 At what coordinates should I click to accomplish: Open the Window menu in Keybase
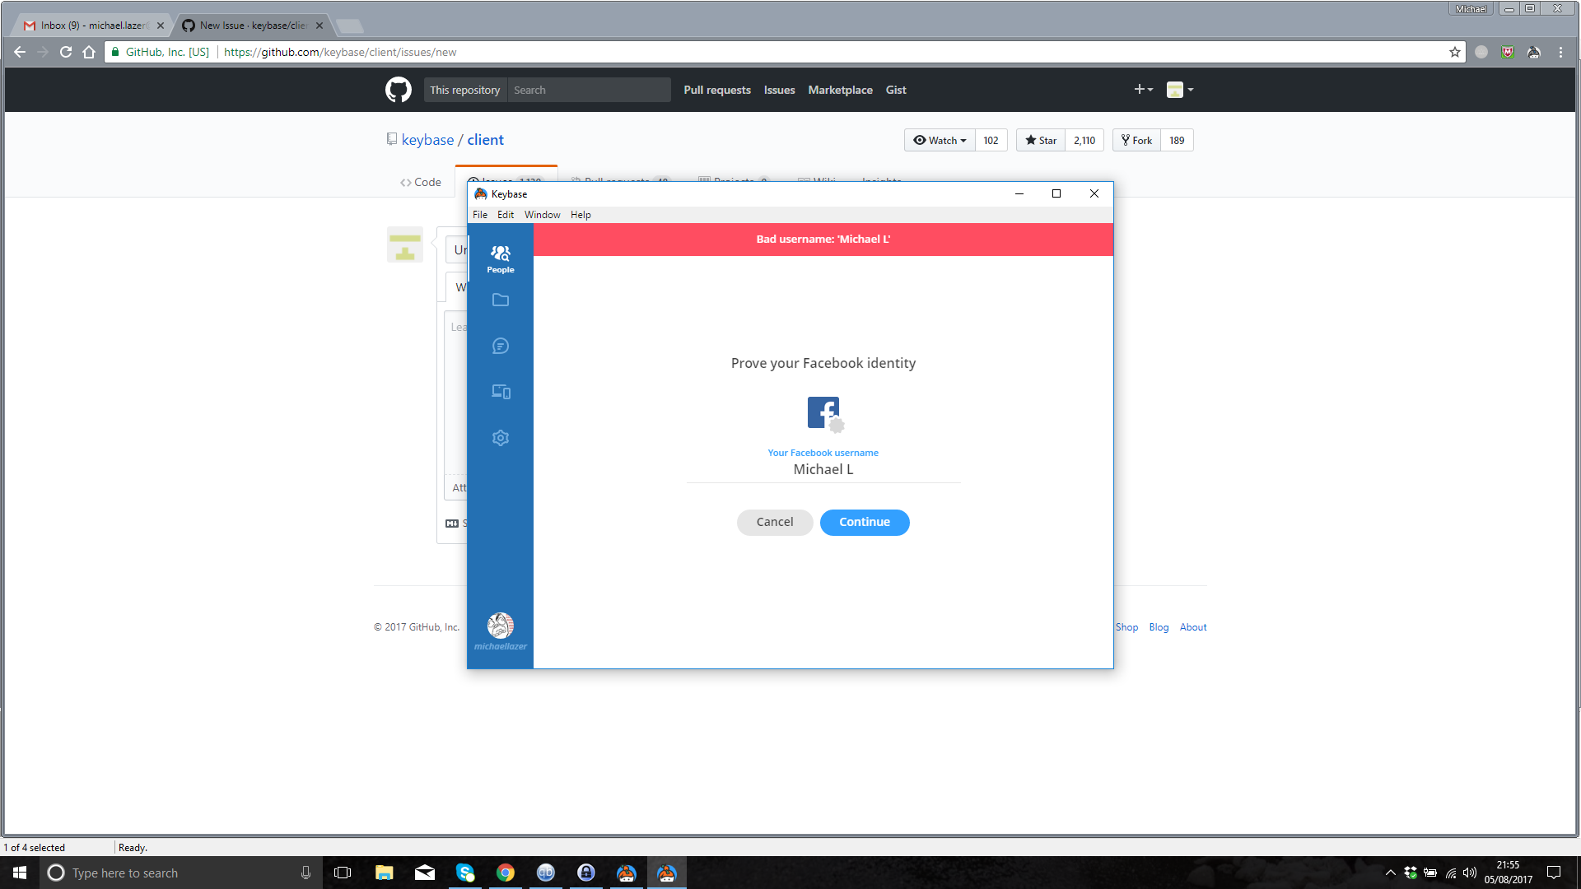543,215
